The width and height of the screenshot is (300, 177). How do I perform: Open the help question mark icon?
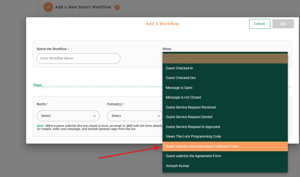tap(117, 7)
